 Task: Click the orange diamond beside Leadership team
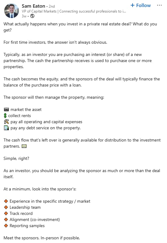[6, 207]
